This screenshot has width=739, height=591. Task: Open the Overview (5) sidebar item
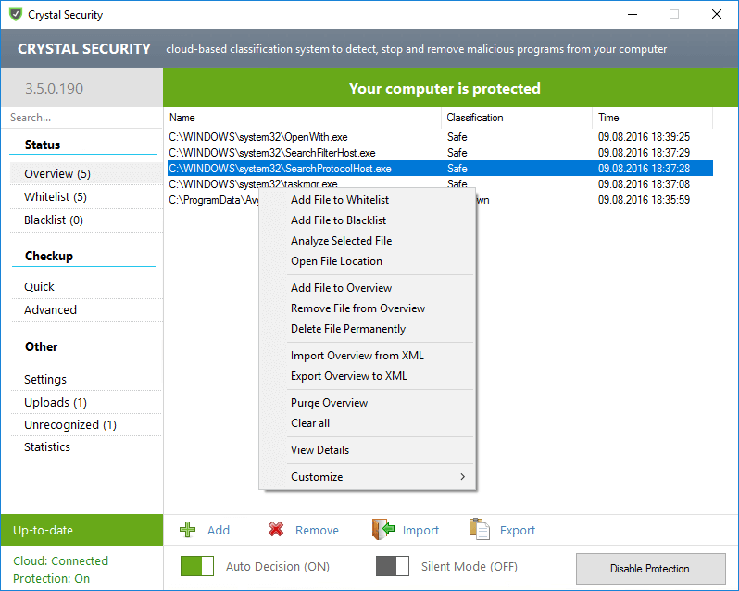[86, 174]
